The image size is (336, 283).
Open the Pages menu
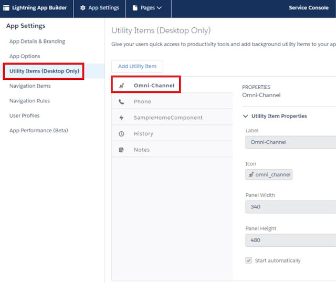(x=149, y=8)
